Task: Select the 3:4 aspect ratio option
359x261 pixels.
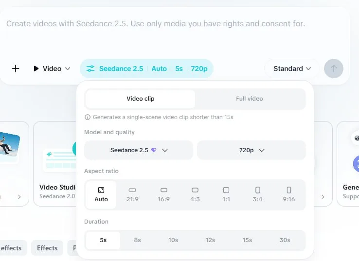Action: (257, 195)
